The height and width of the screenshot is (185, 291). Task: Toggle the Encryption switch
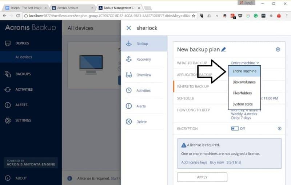[235, 128]
